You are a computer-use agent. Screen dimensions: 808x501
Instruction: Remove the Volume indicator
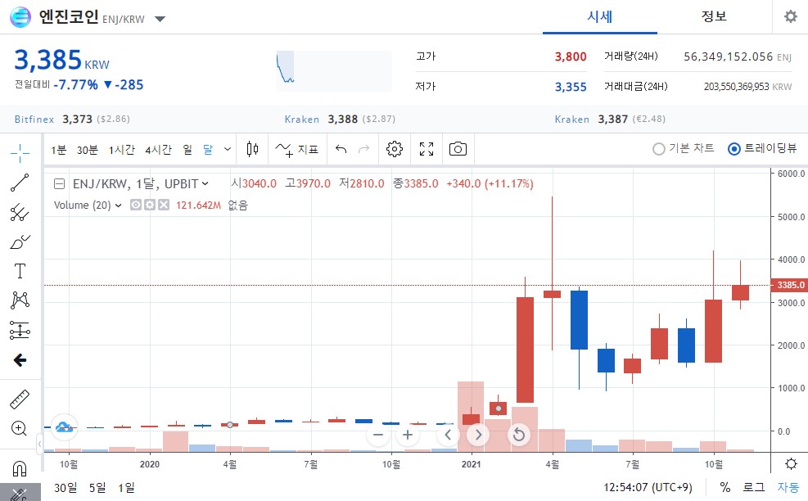tap(164, 205)
